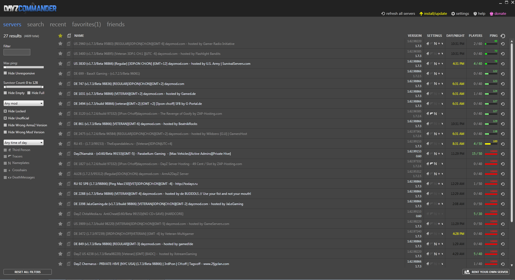Switch to the search tab
515x280 pixels.
35,24
